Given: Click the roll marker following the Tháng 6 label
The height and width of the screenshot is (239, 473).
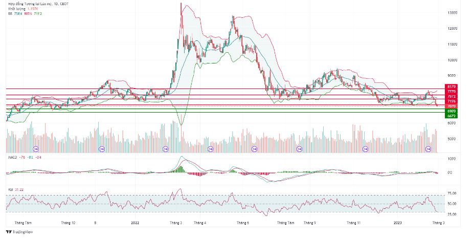Looking at the screenshot, I should 254,149.
